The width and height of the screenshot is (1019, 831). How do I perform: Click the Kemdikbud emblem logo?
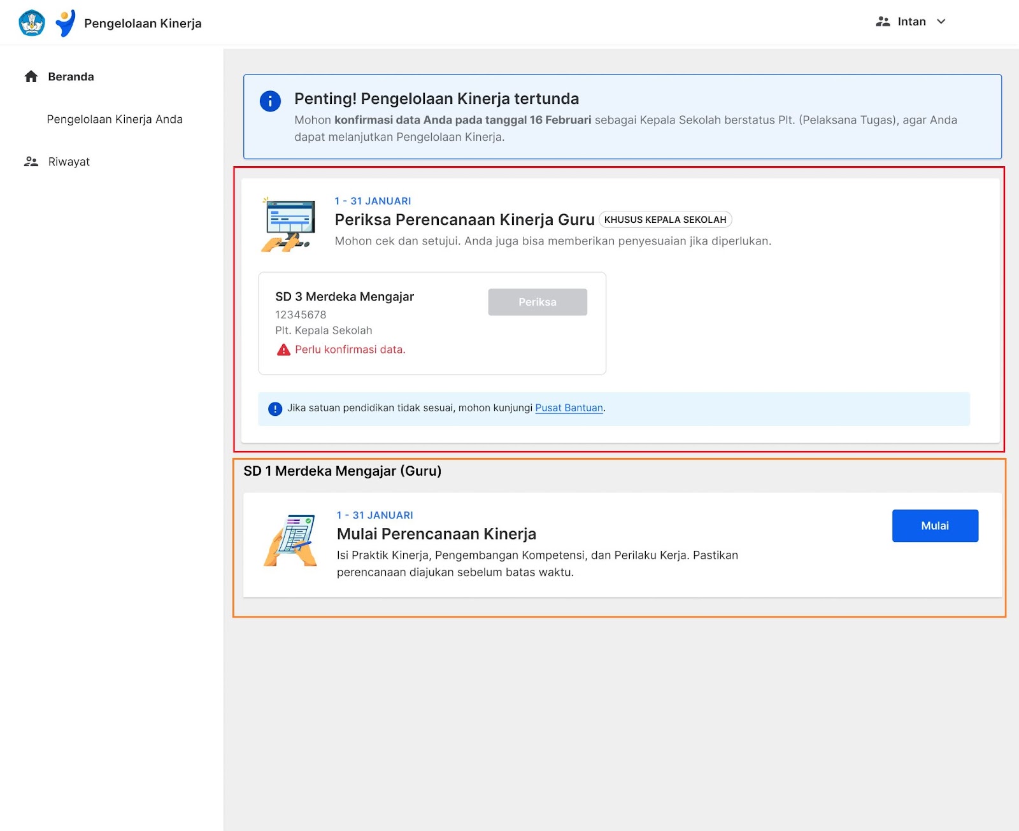[32, 23]
